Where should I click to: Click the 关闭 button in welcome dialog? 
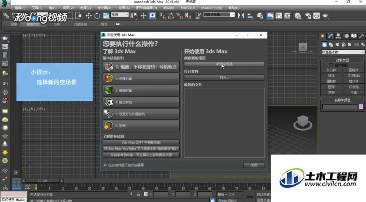coord(254,165)
